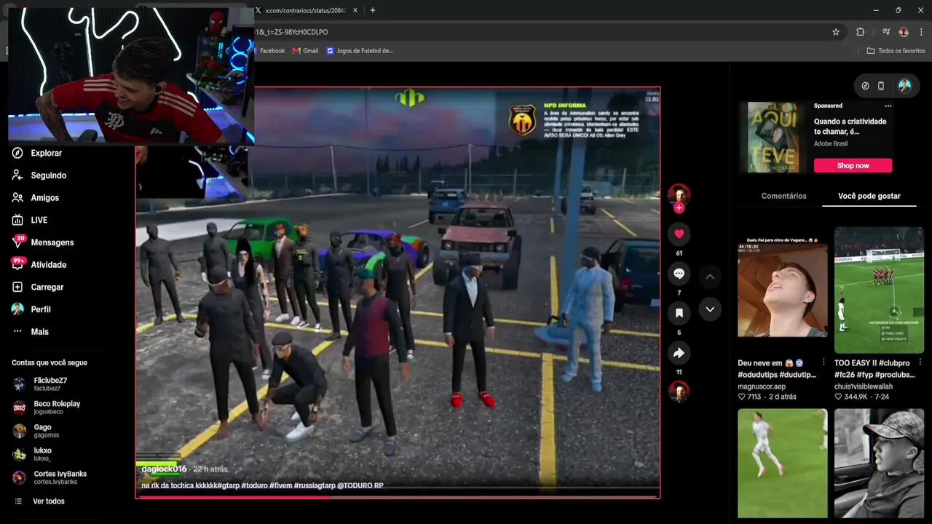The width and height of the screenshot is (932, 524).
Task: Open comments via the speech bubble icon
Action: [x=679, y=274]
